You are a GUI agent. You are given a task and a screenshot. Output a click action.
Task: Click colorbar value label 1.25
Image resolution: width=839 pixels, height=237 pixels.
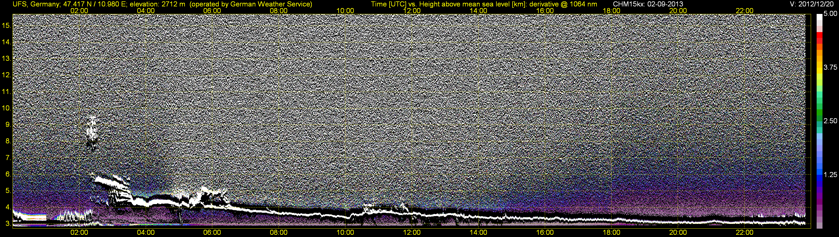click(x=830, y=175)
